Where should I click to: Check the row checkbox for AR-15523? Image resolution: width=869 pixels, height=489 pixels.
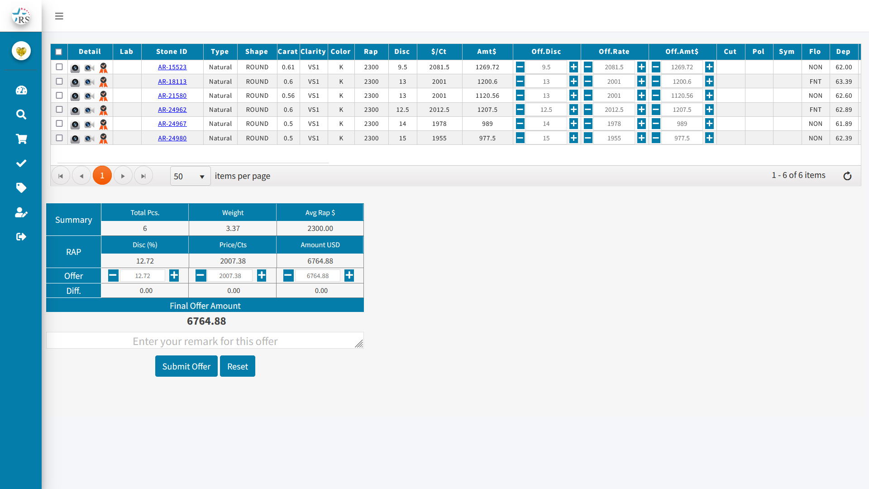pyautogui.click(x=59, y=67)
